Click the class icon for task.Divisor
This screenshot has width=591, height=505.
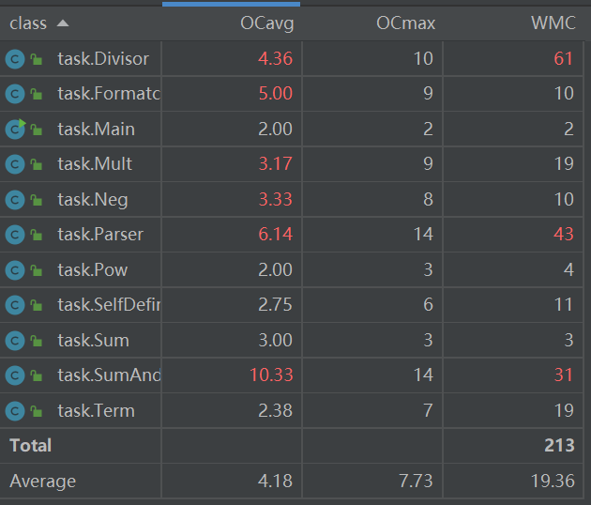pyautogui.click(x=14, y=59)
